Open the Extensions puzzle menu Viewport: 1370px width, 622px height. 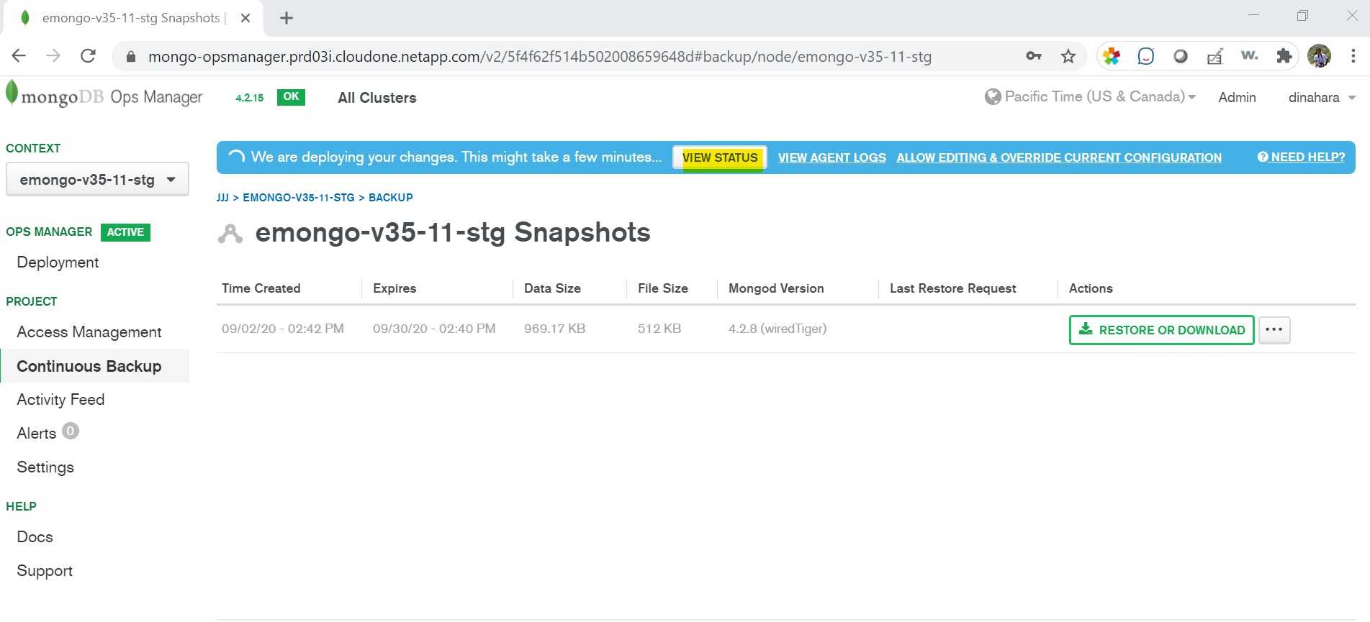pyautogui.click(x=1284, y=56)
